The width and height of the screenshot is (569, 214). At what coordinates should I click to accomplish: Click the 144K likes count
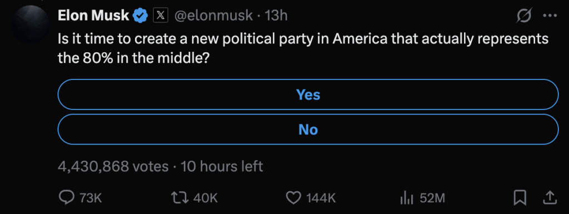(x=321, y=198)
